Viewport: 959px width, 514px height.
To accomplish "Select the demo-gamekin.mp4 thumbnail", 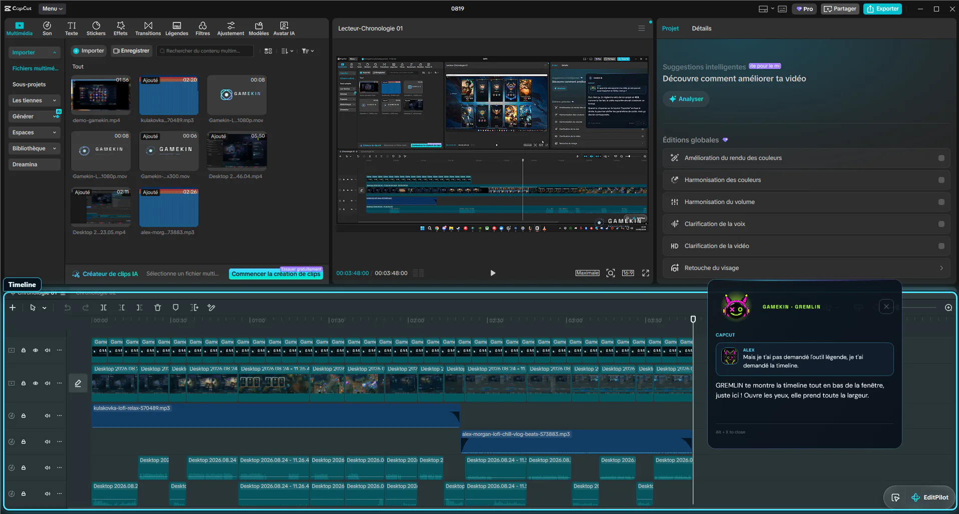I will pos(101,95).
